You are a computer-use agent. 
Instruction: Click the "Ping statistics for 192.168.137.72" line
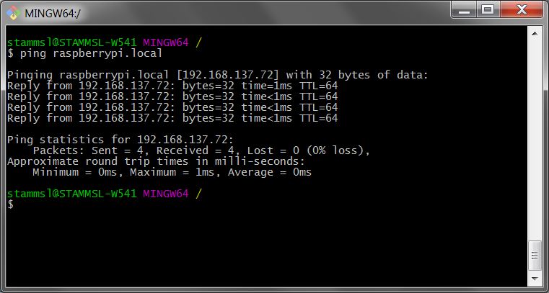point(120,140)
